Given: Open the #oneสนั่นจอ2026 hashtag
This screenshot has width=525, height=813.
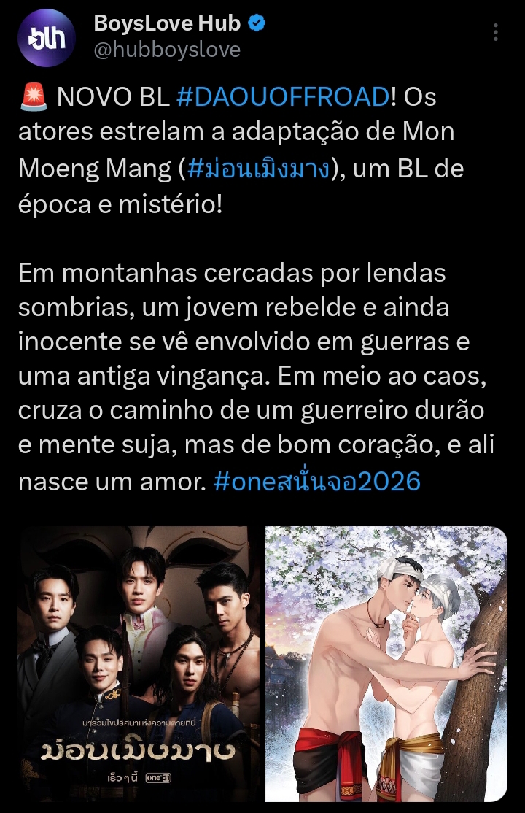Looking at the screenshot, I should coord(317,482).
